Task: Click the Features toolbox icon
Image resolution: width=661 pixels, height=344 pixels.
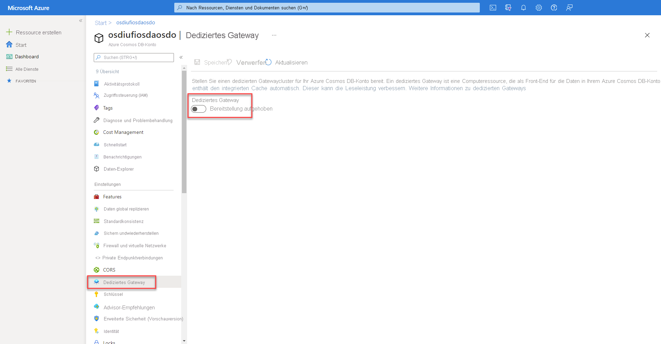Action: click(97, 197)
